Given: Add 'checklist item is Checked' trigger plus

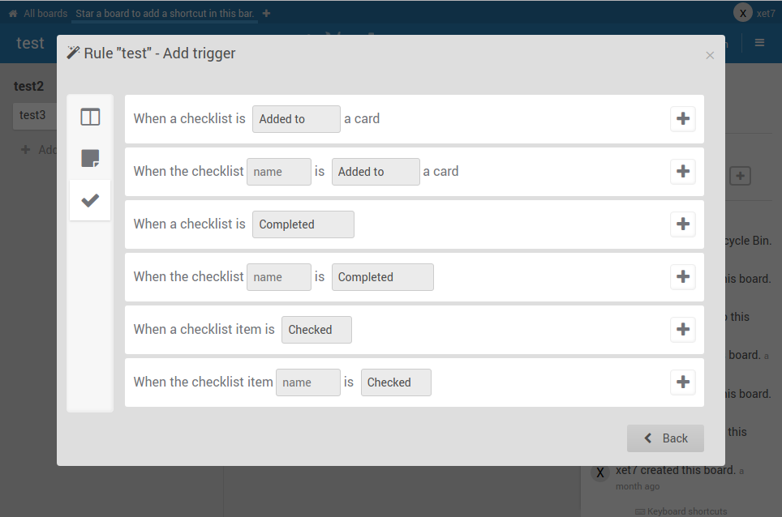Looking at the screenshot, I should 683,329.
